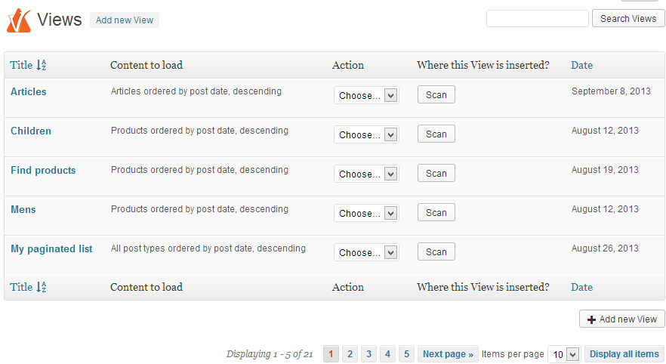
Task: Go to Next page of views
Action: (x=448, y=354)
